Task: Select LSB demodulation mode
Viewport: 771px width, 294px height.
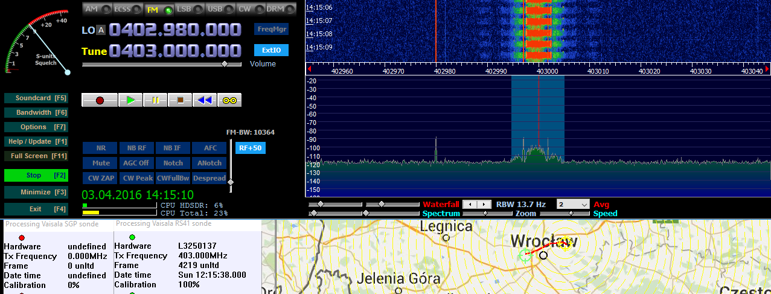Action: click(x=190, y=9)
